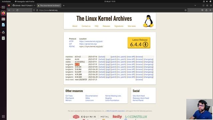Click view diff for longterm 5.10.186
The width and height of the screenshot is (213, 120).
pyautogui.click(x=131, y=69)
